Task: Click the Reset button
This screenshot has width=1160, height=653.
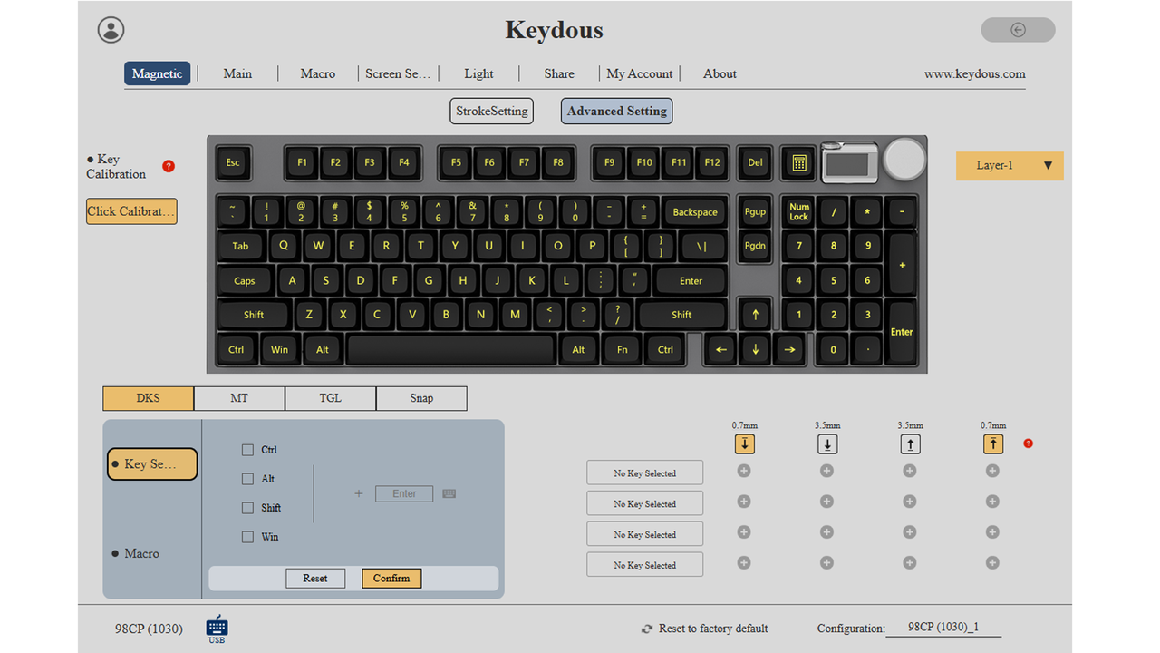Action: click(x=315, y=578)
